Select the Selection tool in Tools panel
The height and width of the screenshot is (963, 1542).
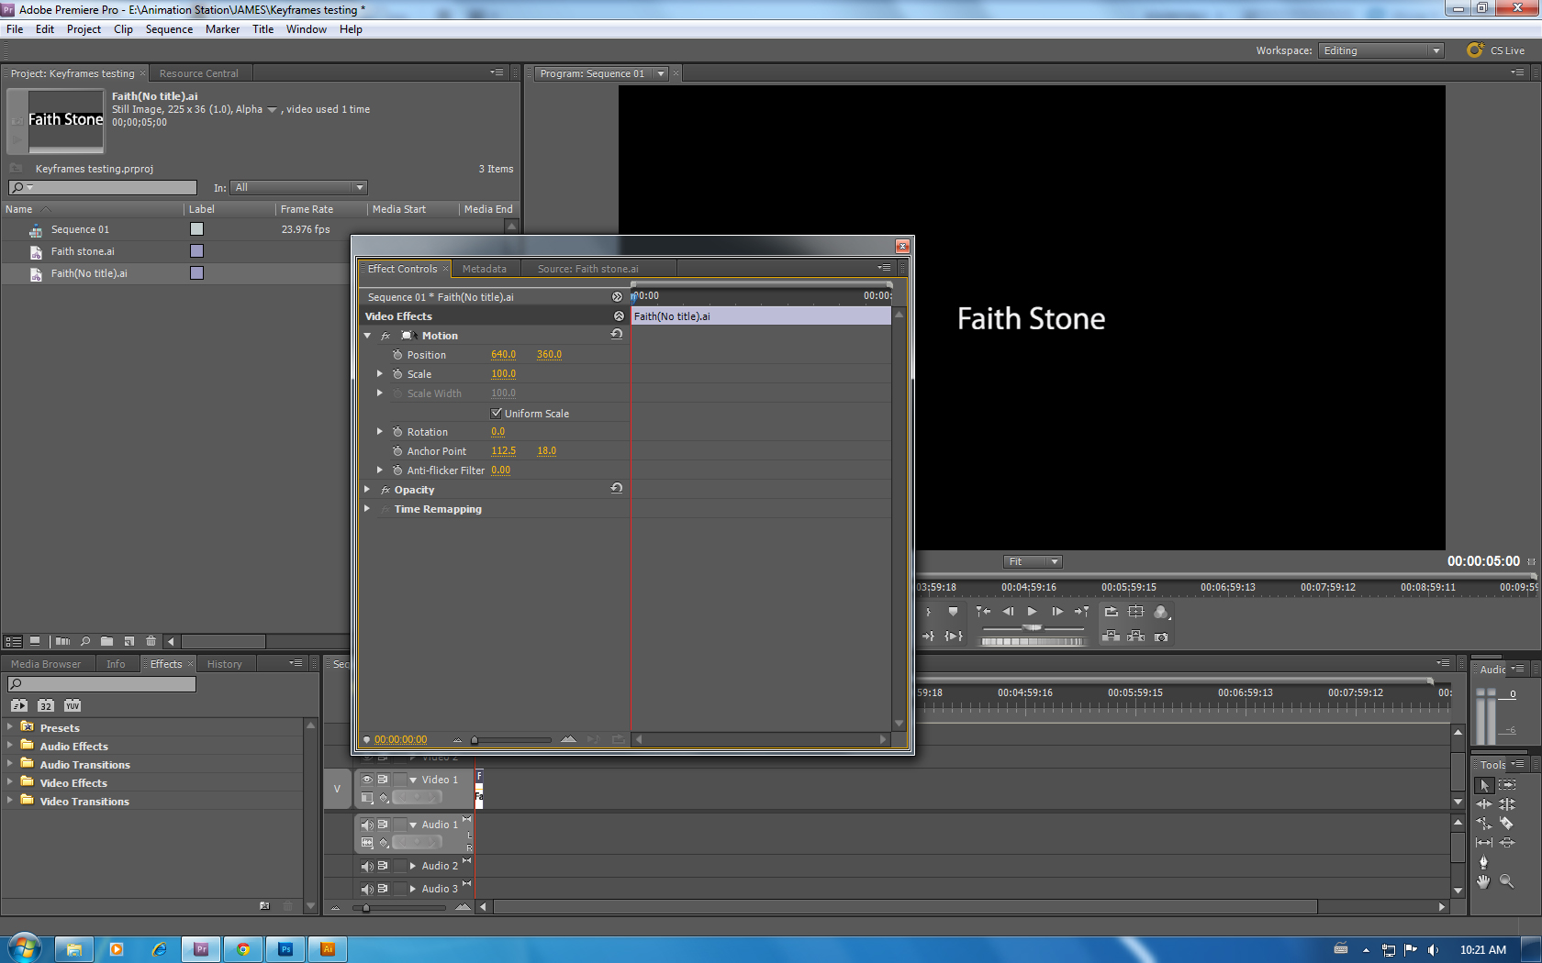coord(1484,786)
